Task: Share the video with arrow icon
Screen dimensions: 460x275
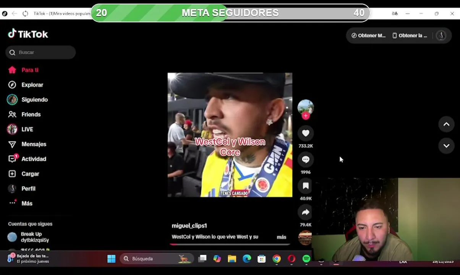Action: [306, 212]
